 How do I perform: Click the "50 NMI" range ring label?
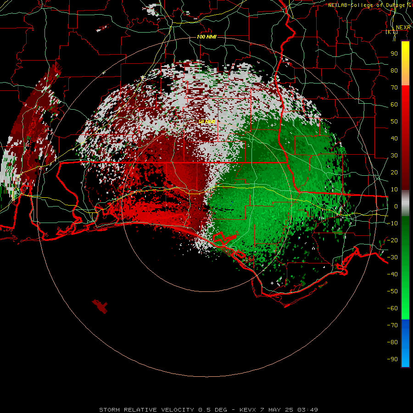pos(206,122)
